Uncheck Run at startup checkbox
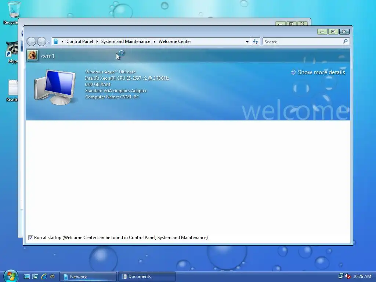 30,238
